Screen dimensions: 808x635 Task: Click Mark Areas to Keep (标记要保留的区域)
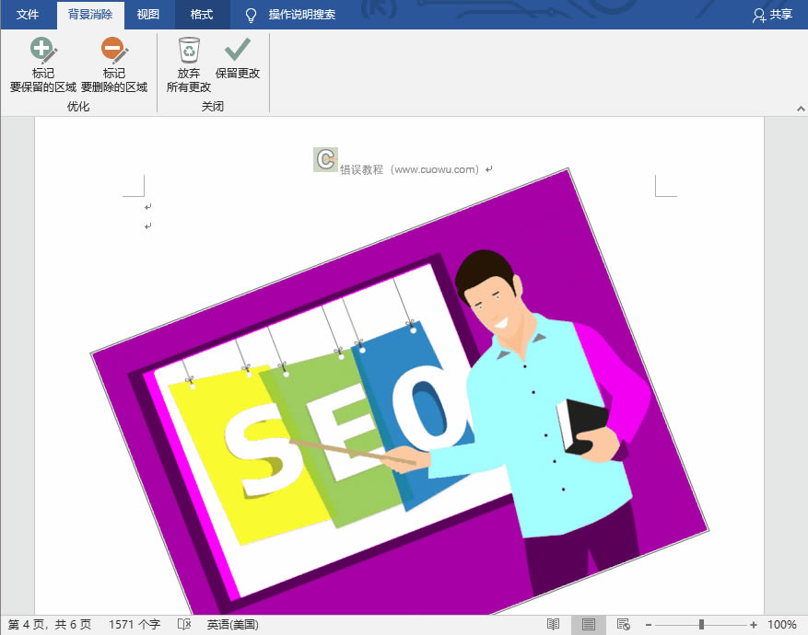(x=42, y=64)
